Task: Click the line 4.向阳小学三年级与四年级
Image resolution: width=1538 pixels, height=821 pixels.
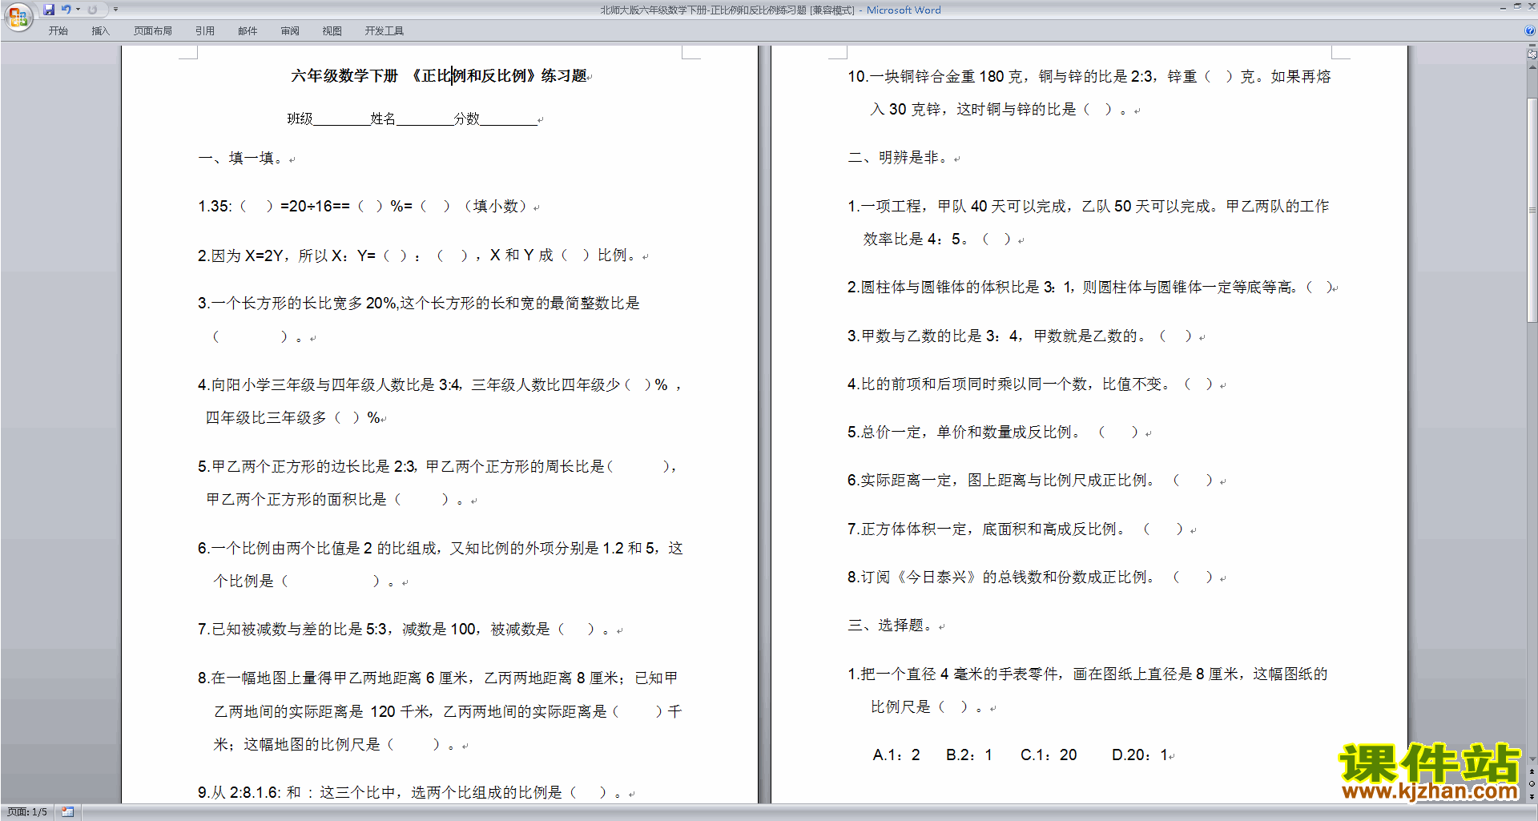Action: pos(440,385)
